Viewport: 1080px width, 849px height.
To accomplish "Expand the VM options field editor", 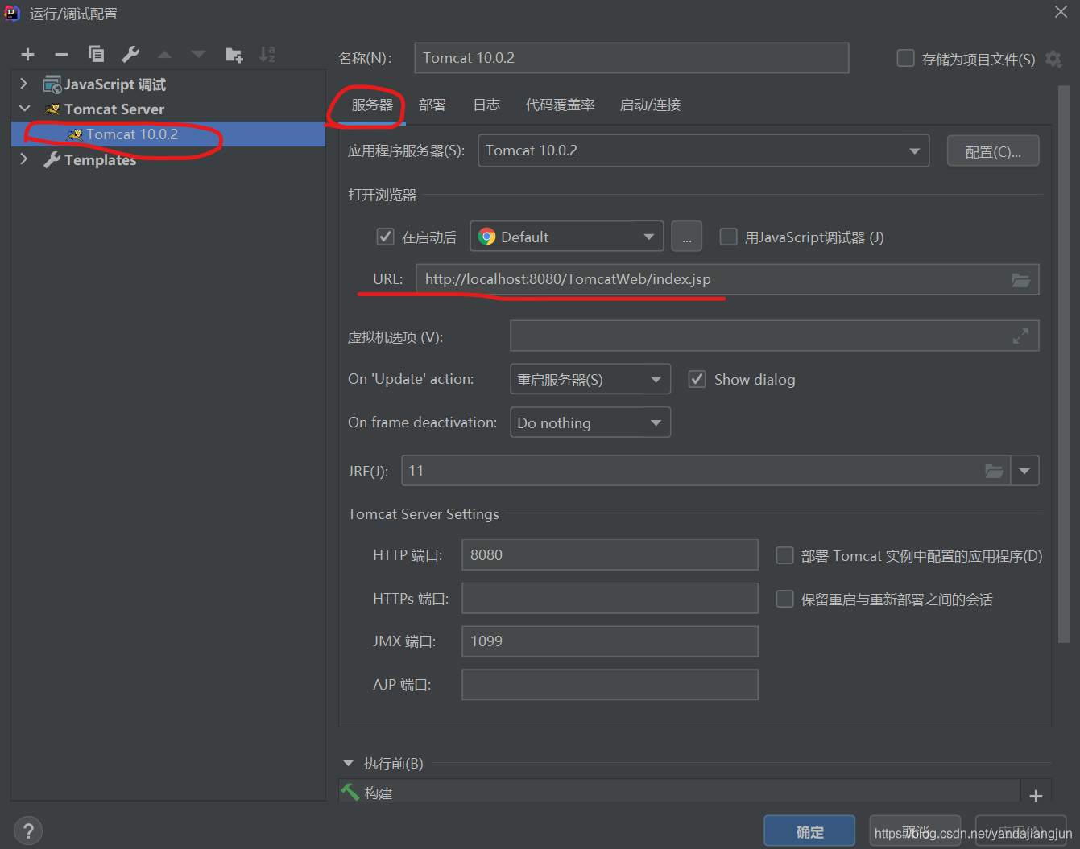I will coord(1020,336).
